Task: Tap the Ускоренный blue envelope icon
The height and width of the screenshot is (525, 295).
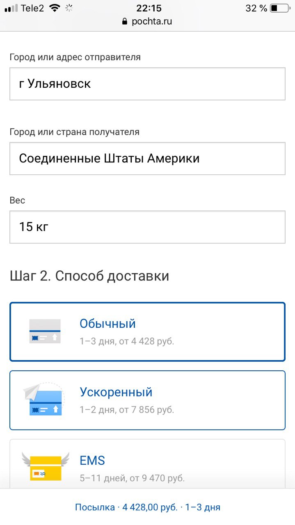Action: [x=44, y=399]
